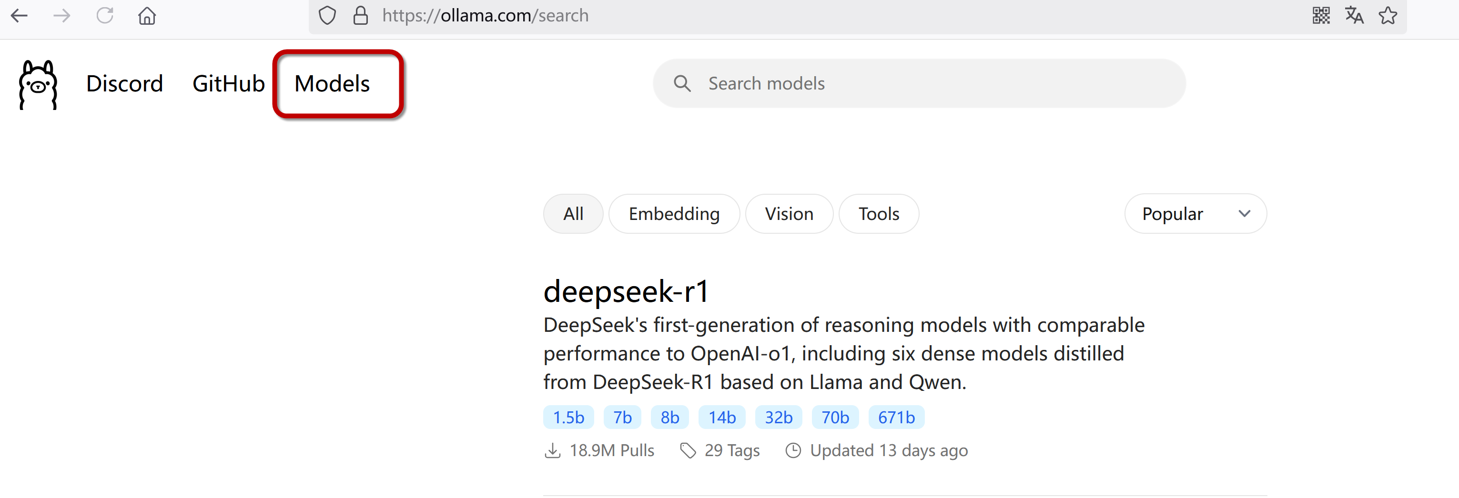Select the 32b size tag

(x=779, y=418)
